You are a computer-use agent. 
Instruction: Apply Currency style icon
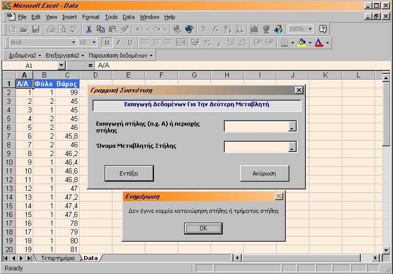pos(195,43)
